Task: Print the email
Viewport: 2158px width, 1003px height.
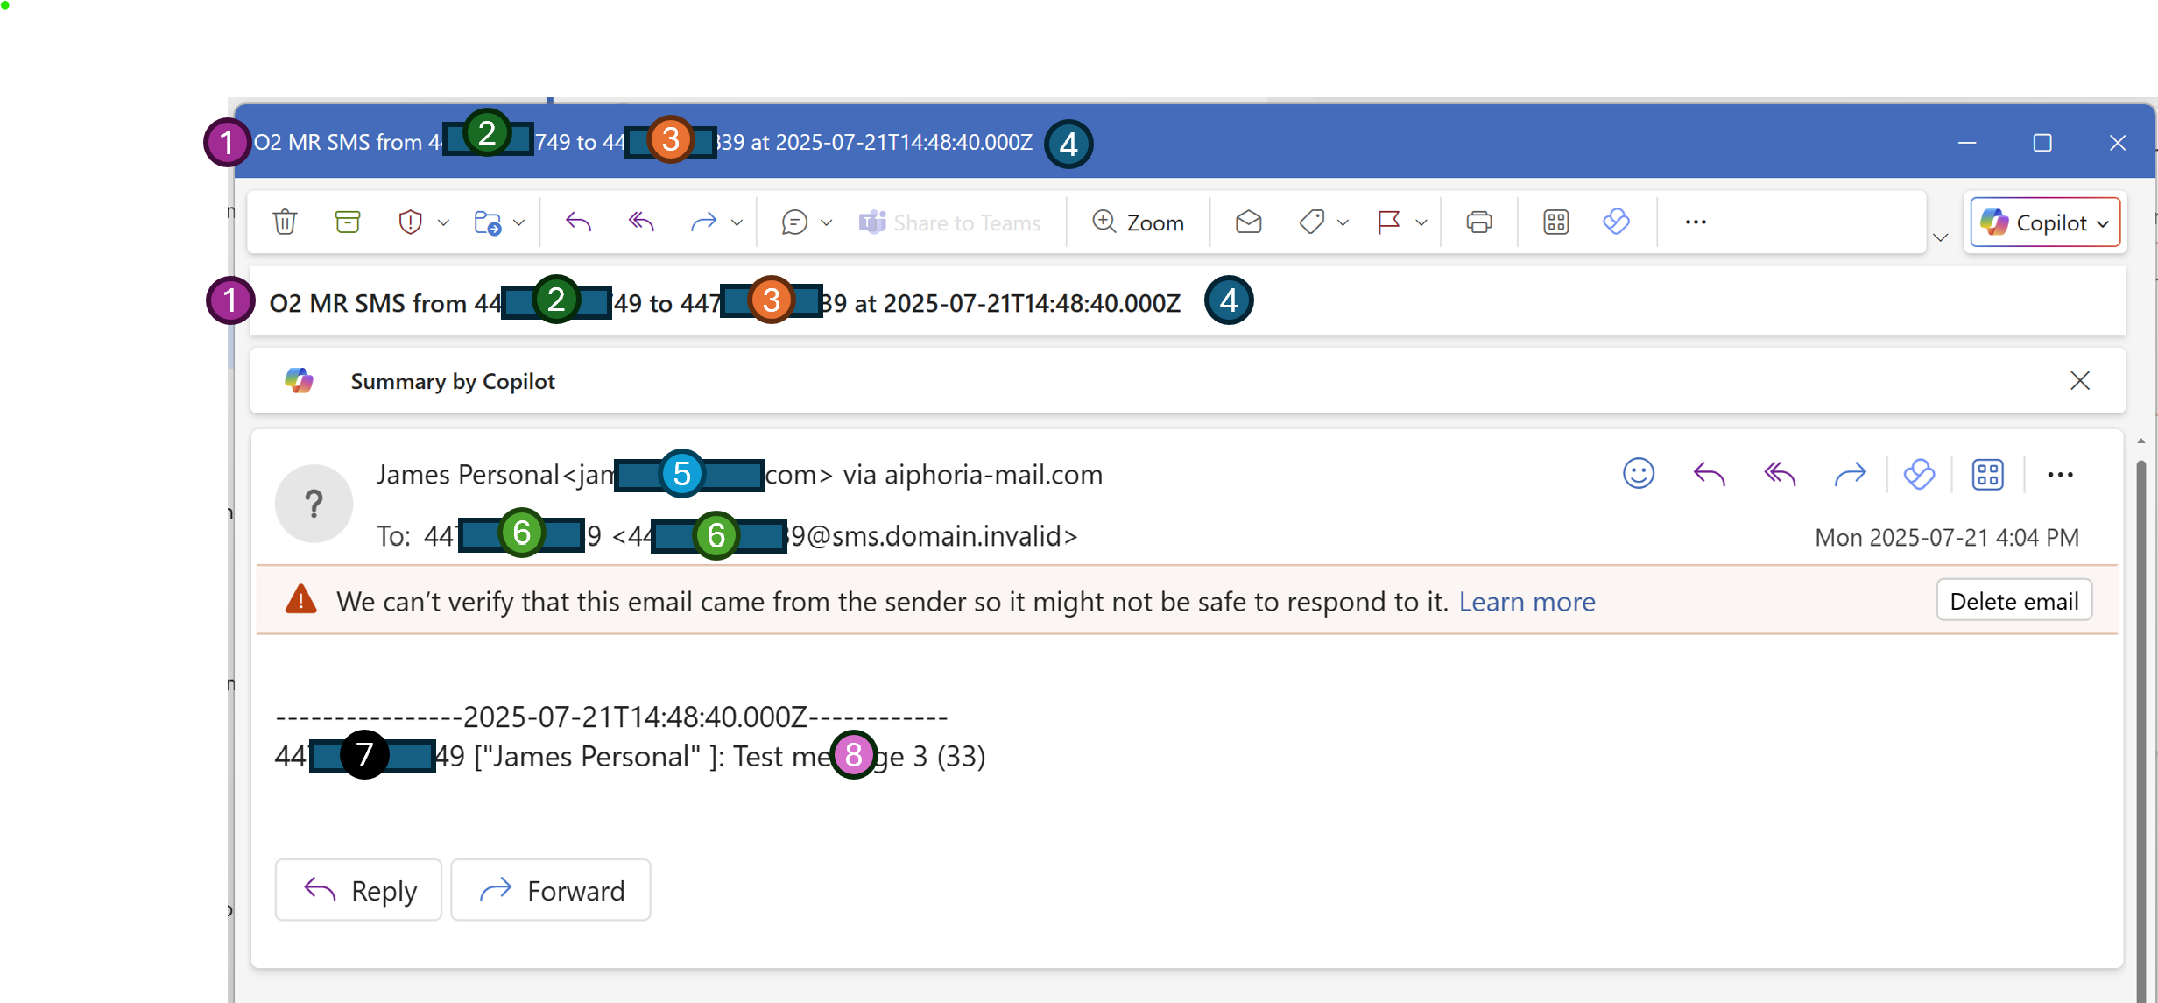Action: (x=1478, y=222)
